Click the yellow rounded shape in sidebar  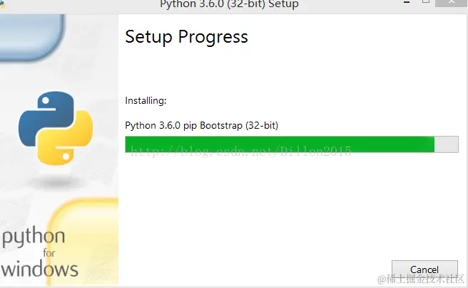[x=83, y=242]
